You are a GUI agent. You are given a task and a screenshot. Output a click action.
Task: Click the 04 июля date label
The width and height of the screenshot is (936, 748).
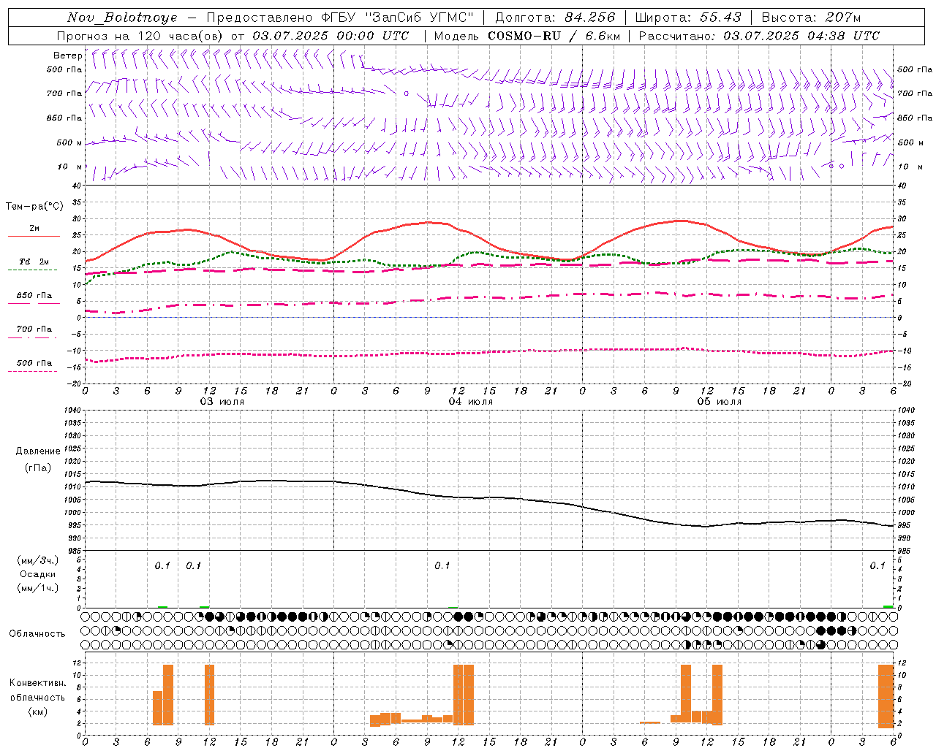pos(471,402)
